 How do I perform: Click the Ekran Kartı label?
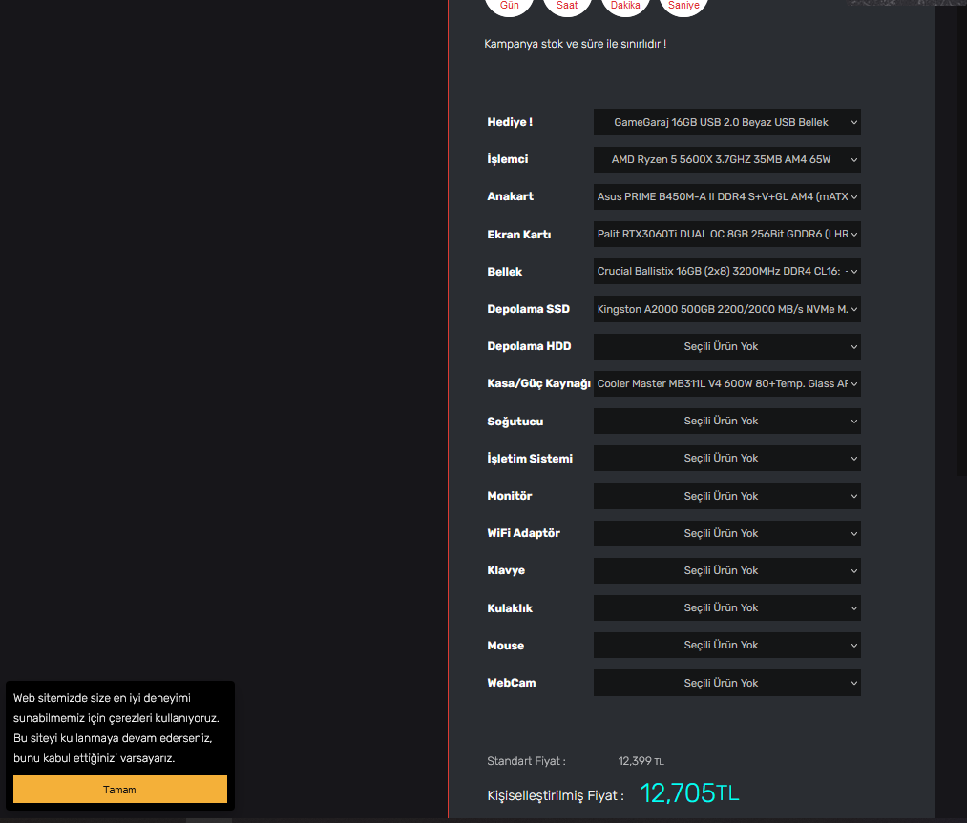518,234
